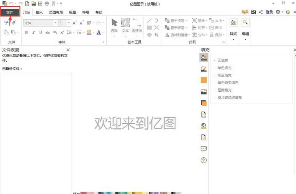This screenshot has width=296, height=194.
Task: Select the 连接线 connector tool
Action: tap(137, 25)
